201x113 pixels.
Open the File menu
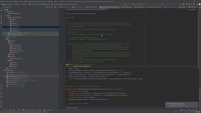pyautogui.click(x=4, y=1)
